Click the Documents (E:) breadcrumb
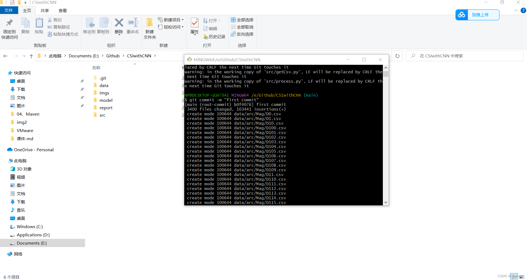The height and width of the screenshot is (280, 527). tap(84, 56)
